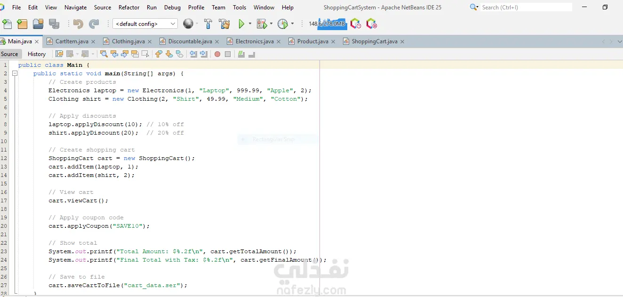The height and width of the screenshot is (297, 623).
Task: Open the Debug Project dropdown arrow
Action: [x=271, y=24]
